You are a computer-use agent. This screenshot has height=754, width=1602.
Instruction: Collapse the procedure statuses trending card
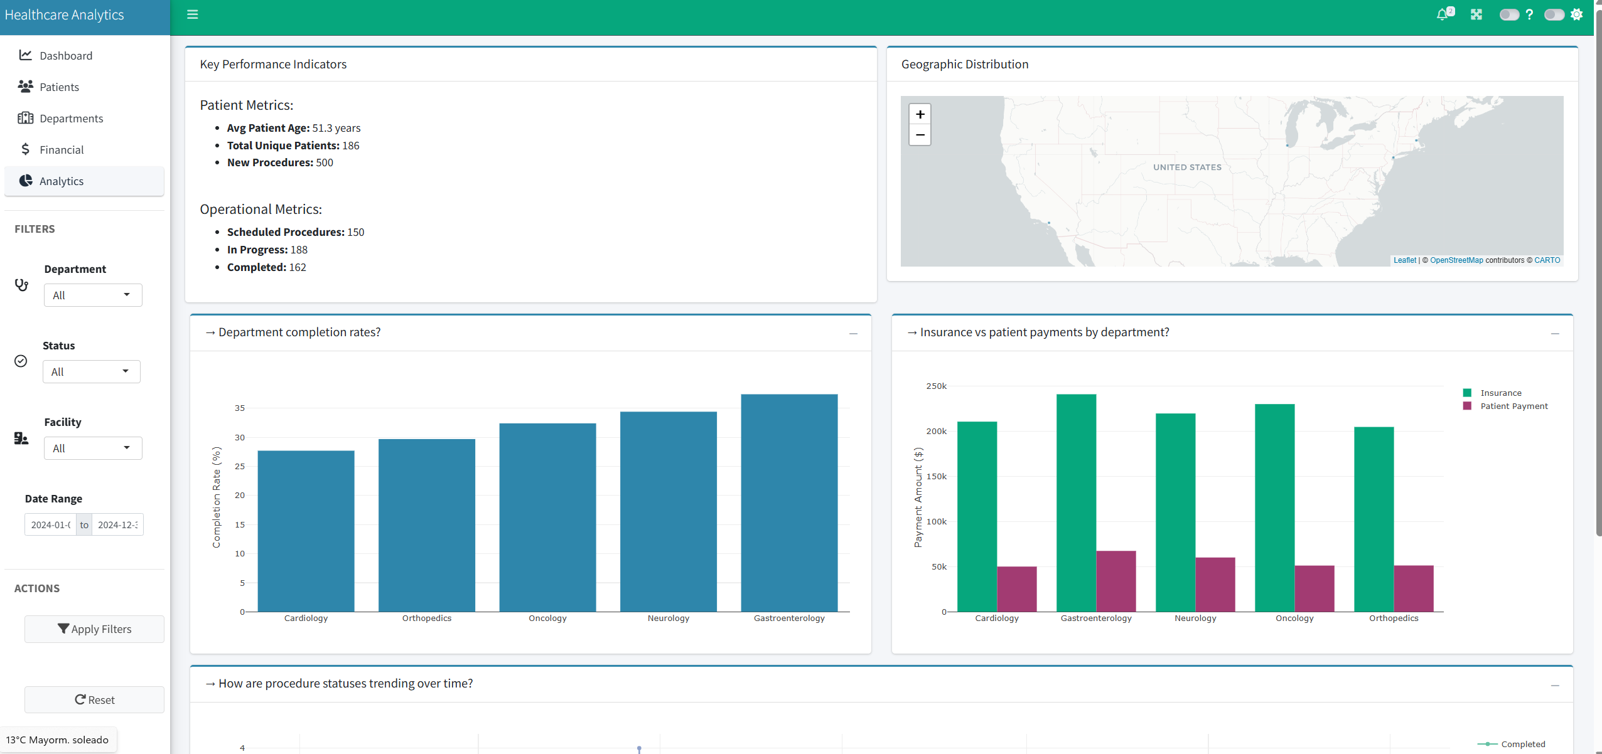[1554, 685]
